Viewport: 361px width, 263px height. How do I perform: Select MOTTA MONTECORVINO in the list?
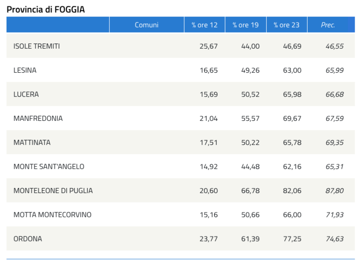pyautogui.click(x=52, y=215)
